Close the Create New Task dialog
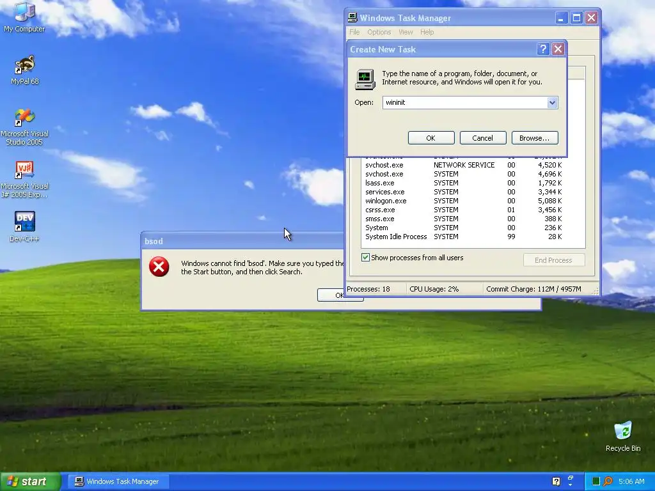This screenshot has height=491, width=655. (558, 49)
